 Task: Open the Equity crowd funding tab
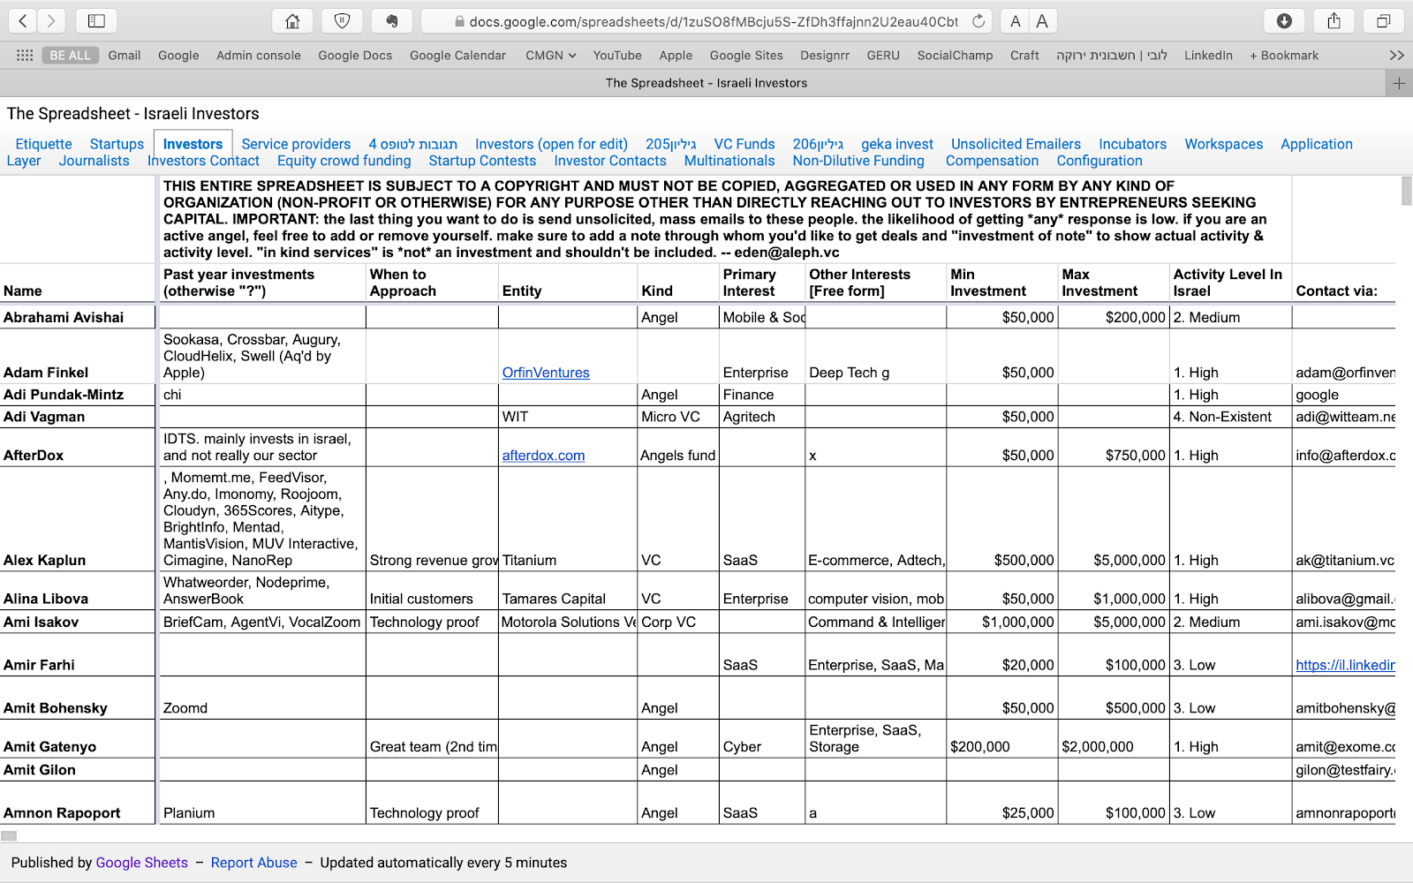coord(344,161)
